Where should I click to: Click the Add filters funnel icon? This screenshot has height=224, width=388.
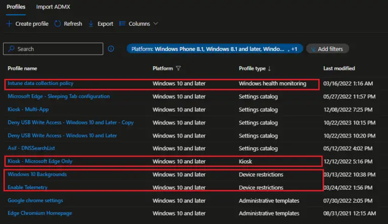coord(314,49)
